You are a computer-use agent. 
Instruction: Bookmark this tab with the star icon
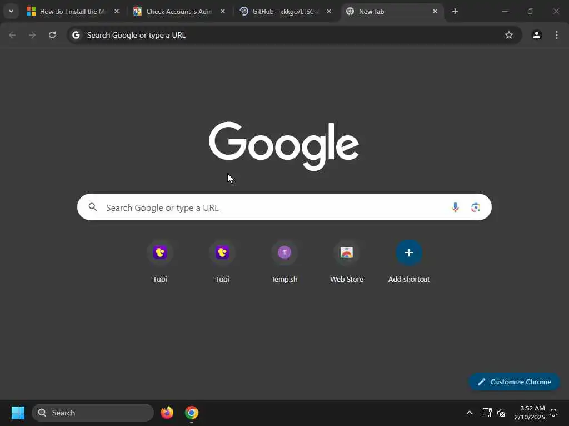(x=509, y=35)
